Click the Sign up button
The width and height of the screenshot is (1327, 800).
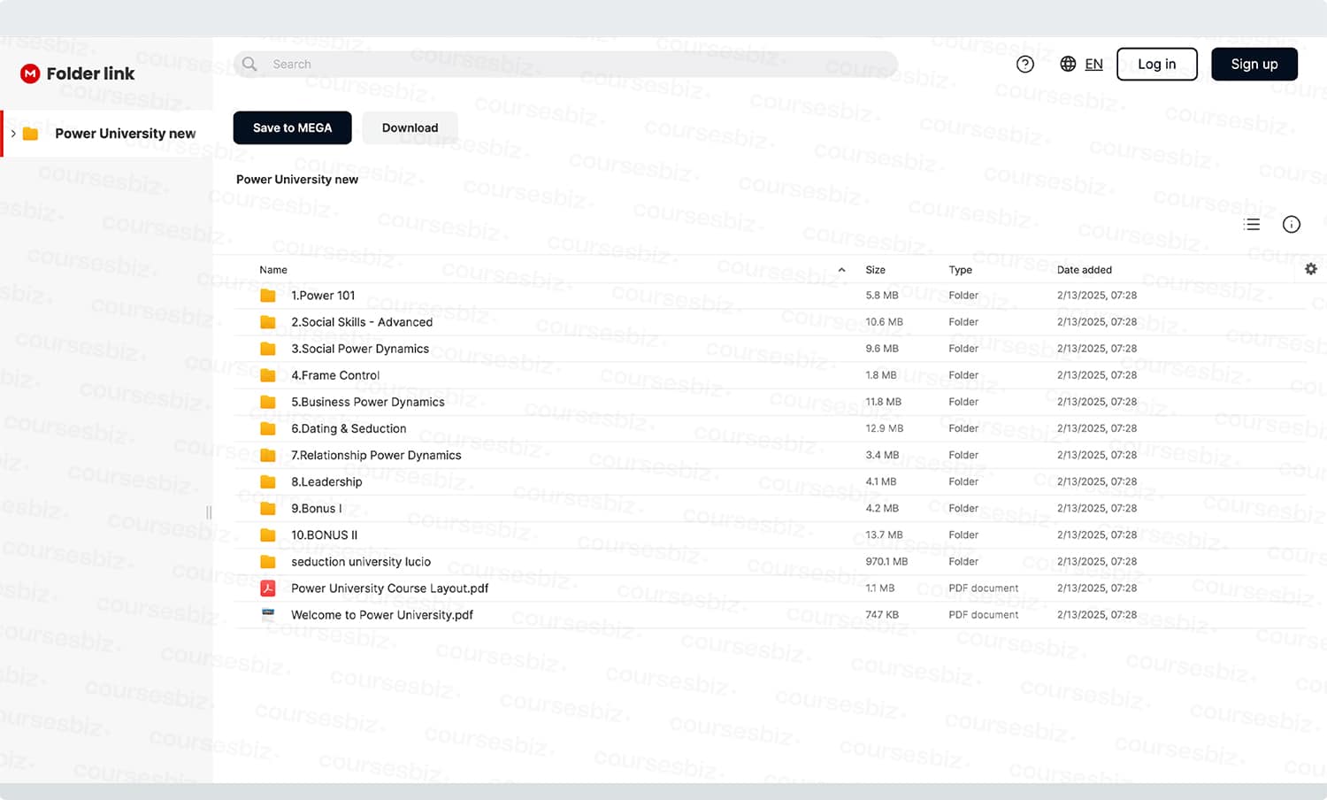click(x=1254, y=64)
